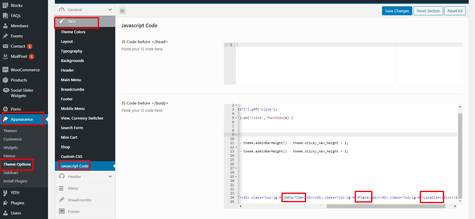475x219 pixels.
Task: Click the WooCommerce logo icon
Action: pos(5,70)
